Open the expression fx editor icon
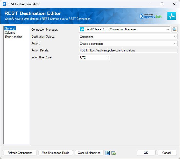180x159 pixels. click(x=108, y=153)
